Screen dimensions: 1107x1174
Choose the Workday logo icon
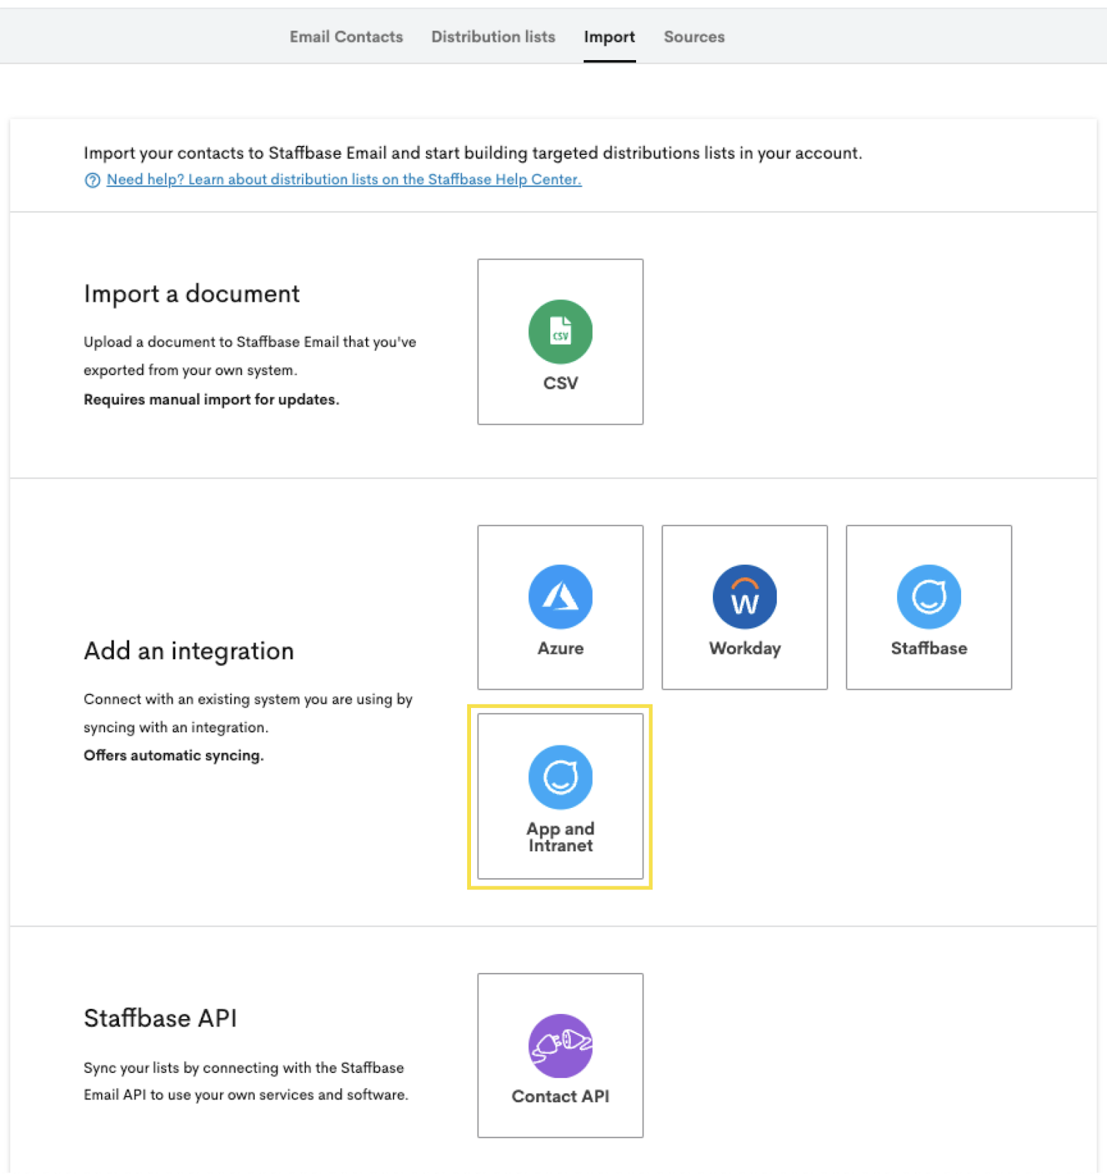pos(745,597)
